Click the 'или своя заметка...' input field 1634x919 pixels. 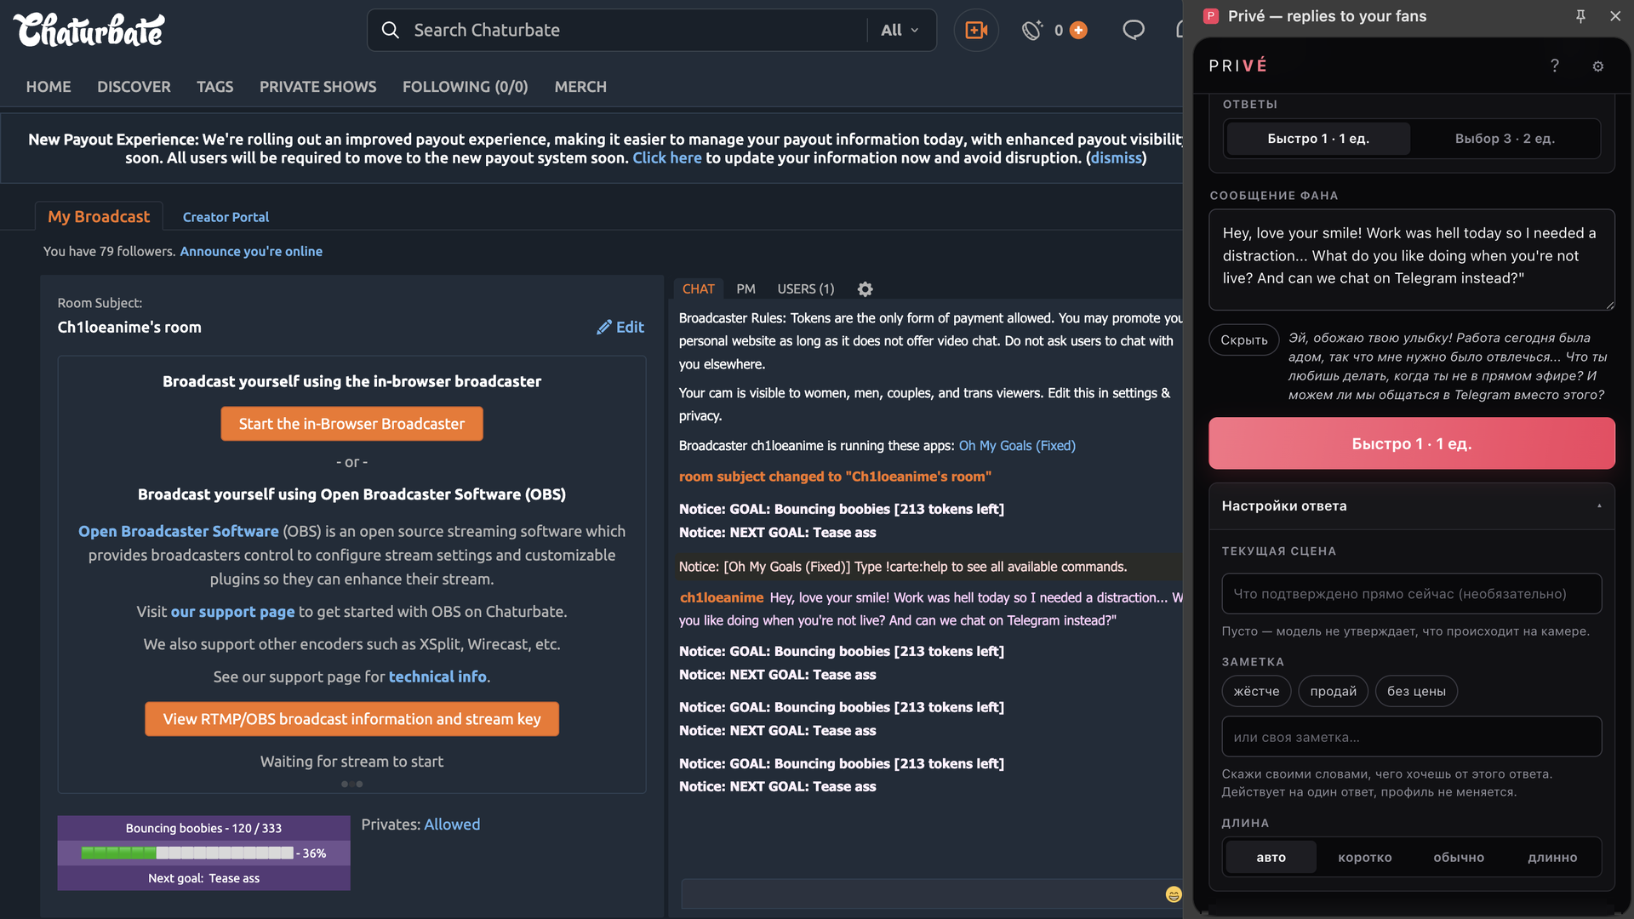coord(1412,737)
